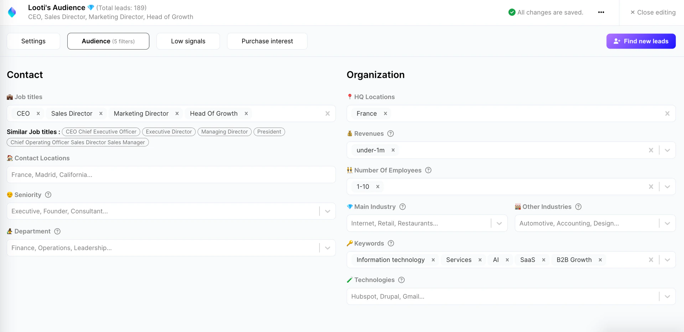Remove the France HQ location chip
The image size is (684, 332).
pyautogui.click(x=385, y=113)
